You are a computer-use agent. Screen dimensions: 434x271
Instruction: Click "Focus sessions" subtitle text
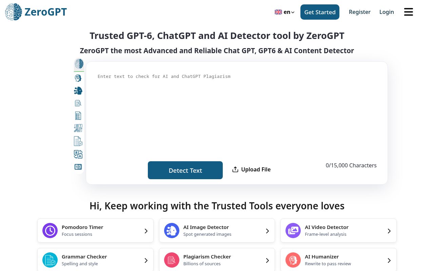tap(77, 234)
